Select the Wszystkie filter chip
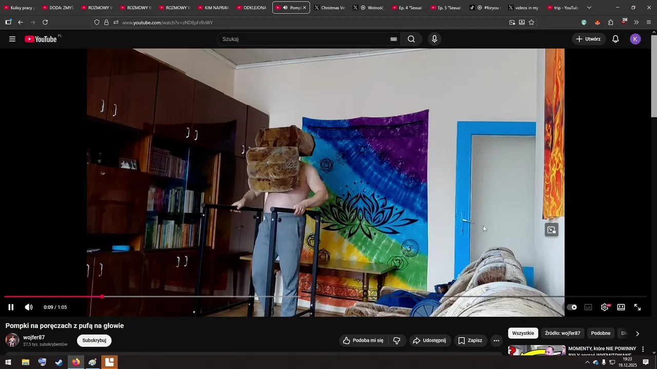 coord(523,333)
